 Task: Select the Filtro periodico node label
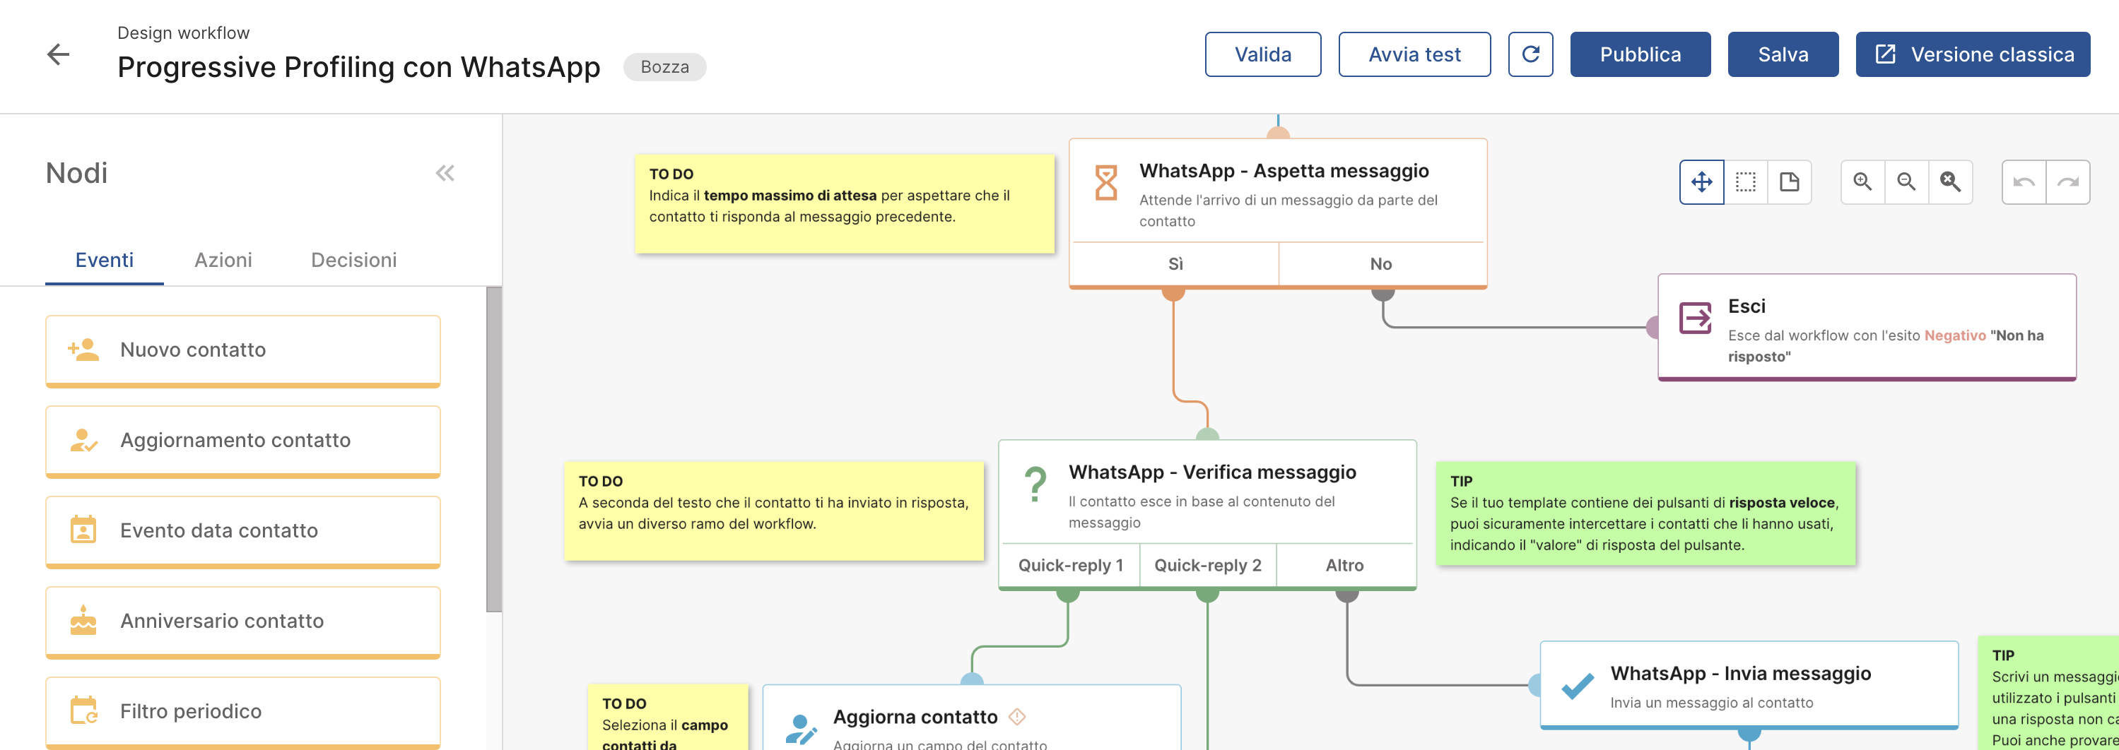tap(191, 710)
